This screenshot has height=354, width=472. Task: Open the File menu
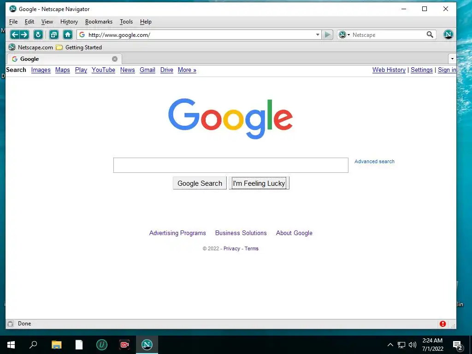point(13,22)
